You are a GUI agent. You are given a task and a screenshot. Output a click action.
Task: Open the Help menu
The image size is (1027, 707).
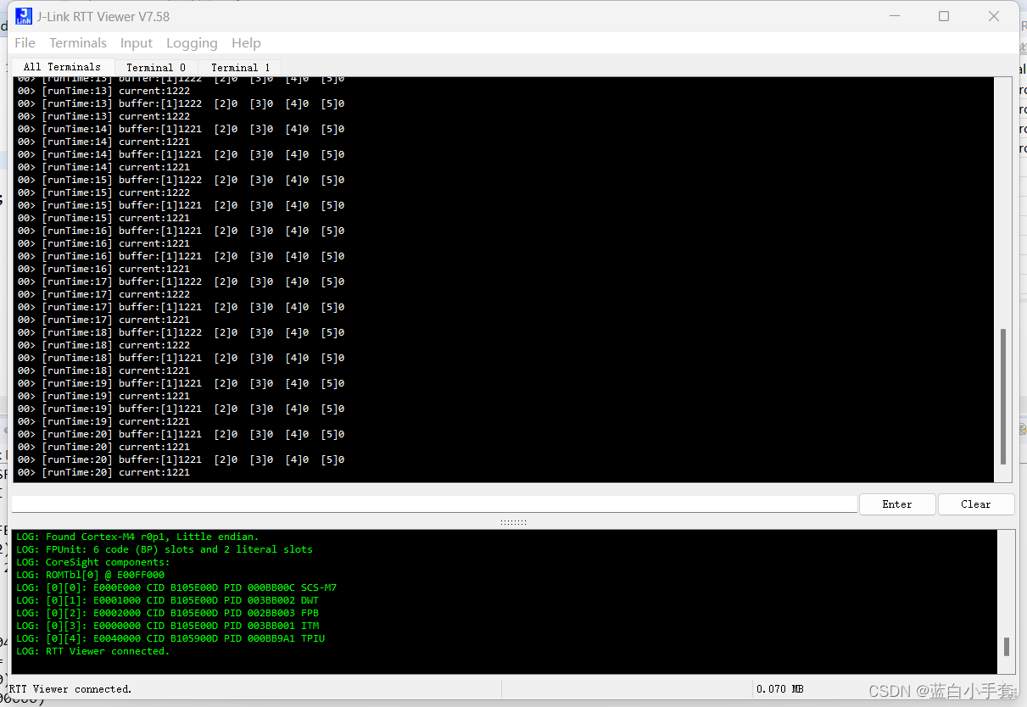click(246, 42)
